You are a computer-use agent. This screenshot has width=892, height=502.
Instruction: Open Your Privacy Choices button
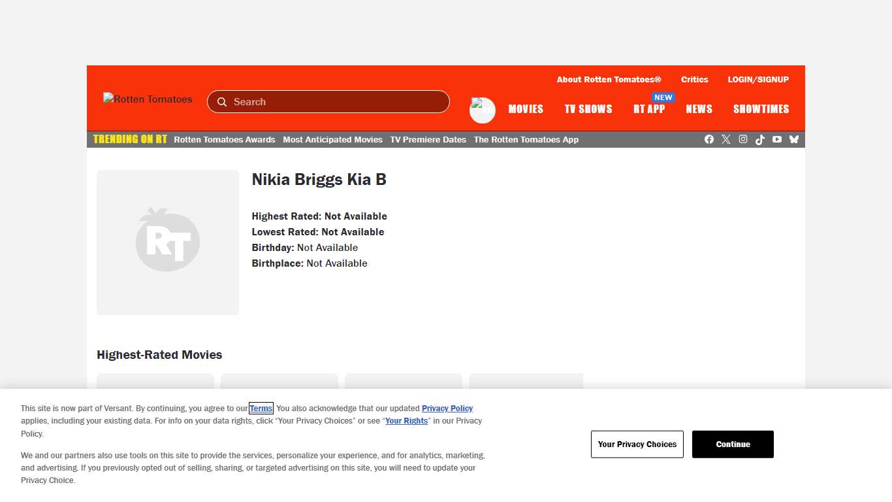pyautogui.click(x=637, y=444)
